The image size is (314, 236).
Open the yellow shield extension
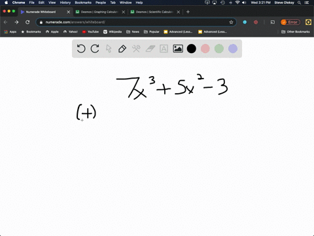308,22
